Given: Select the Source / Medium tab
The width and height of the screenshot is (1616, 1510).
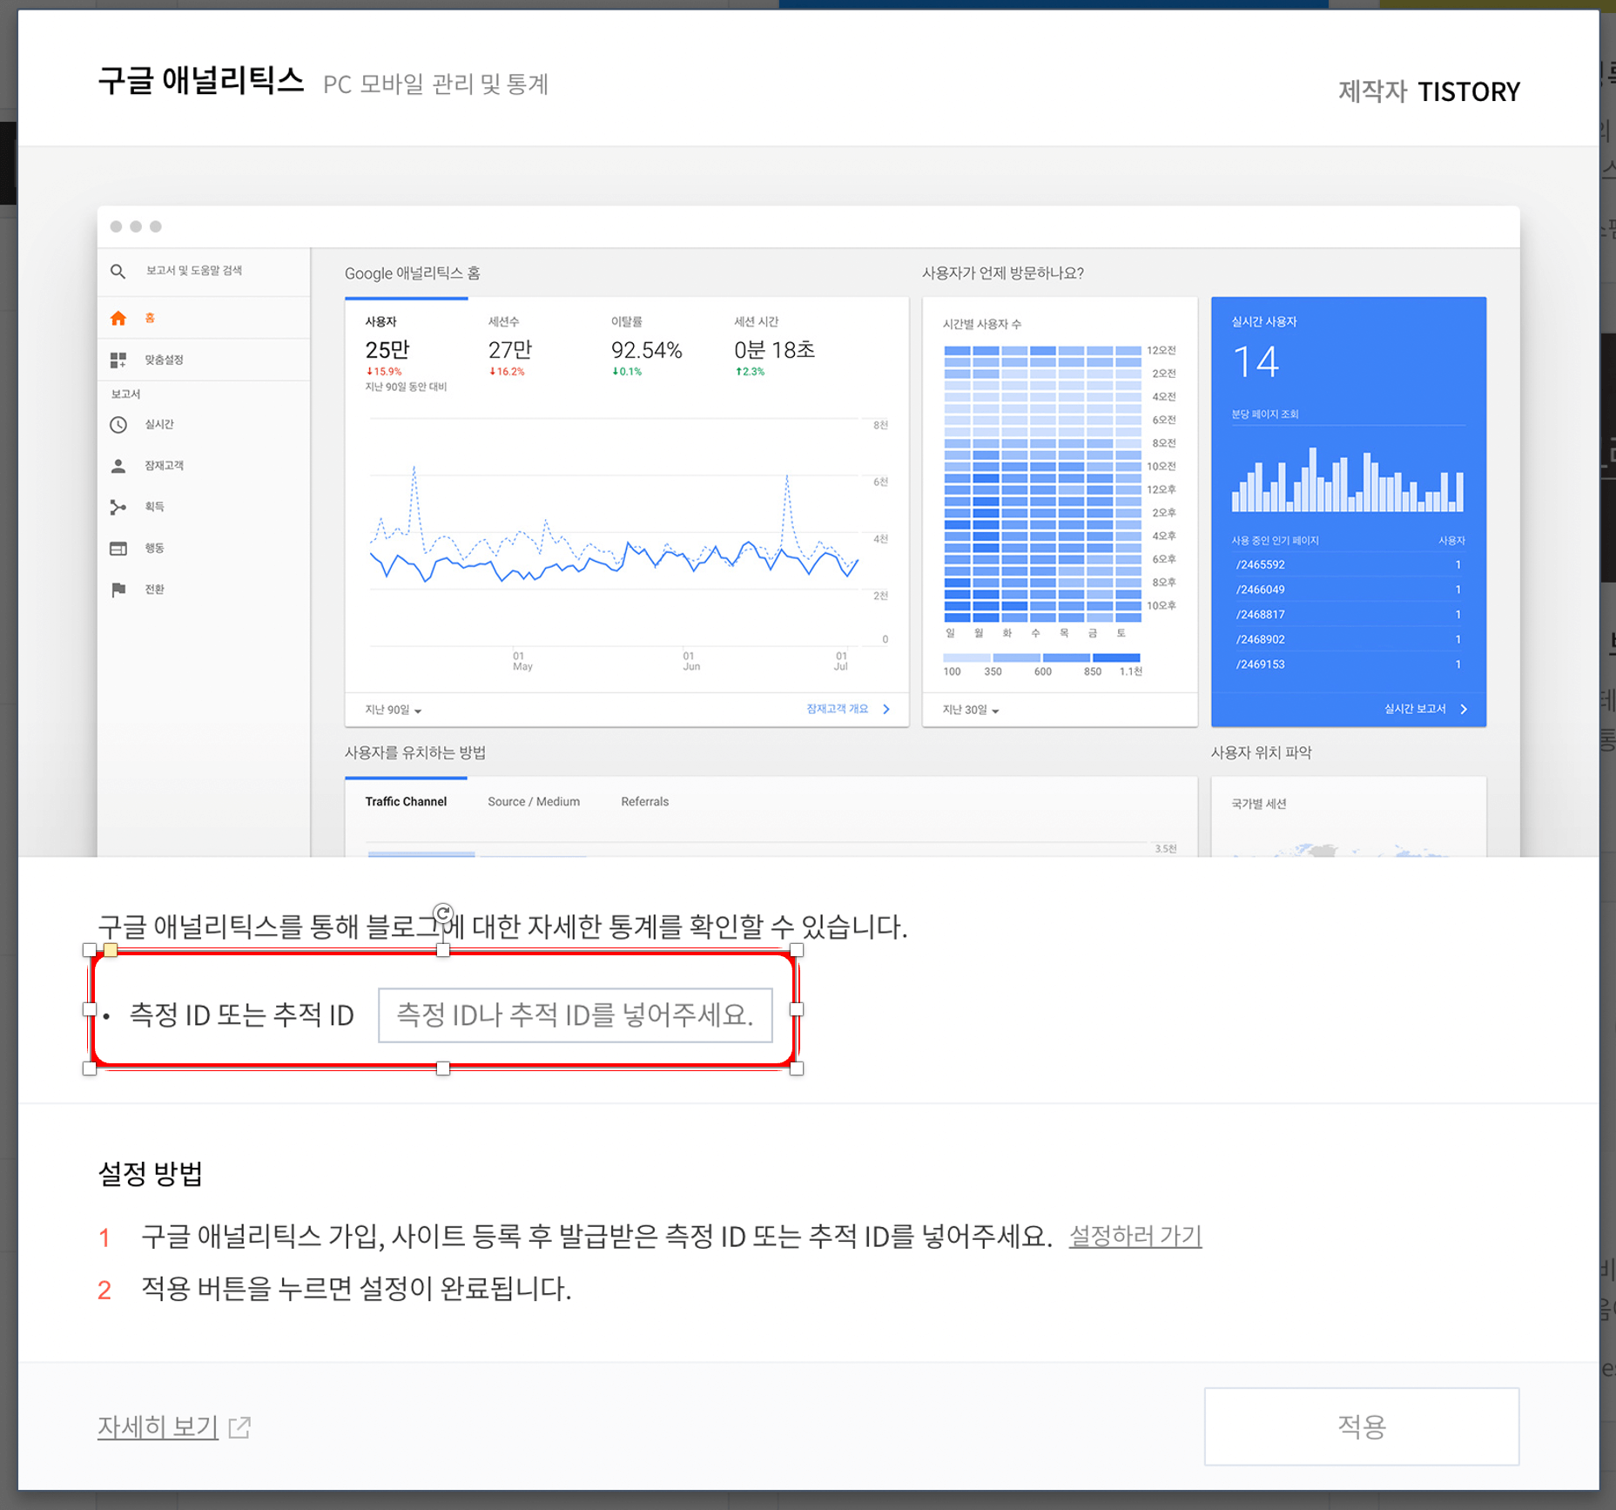Looking at the screenshot, I should [x=534, y=801].
